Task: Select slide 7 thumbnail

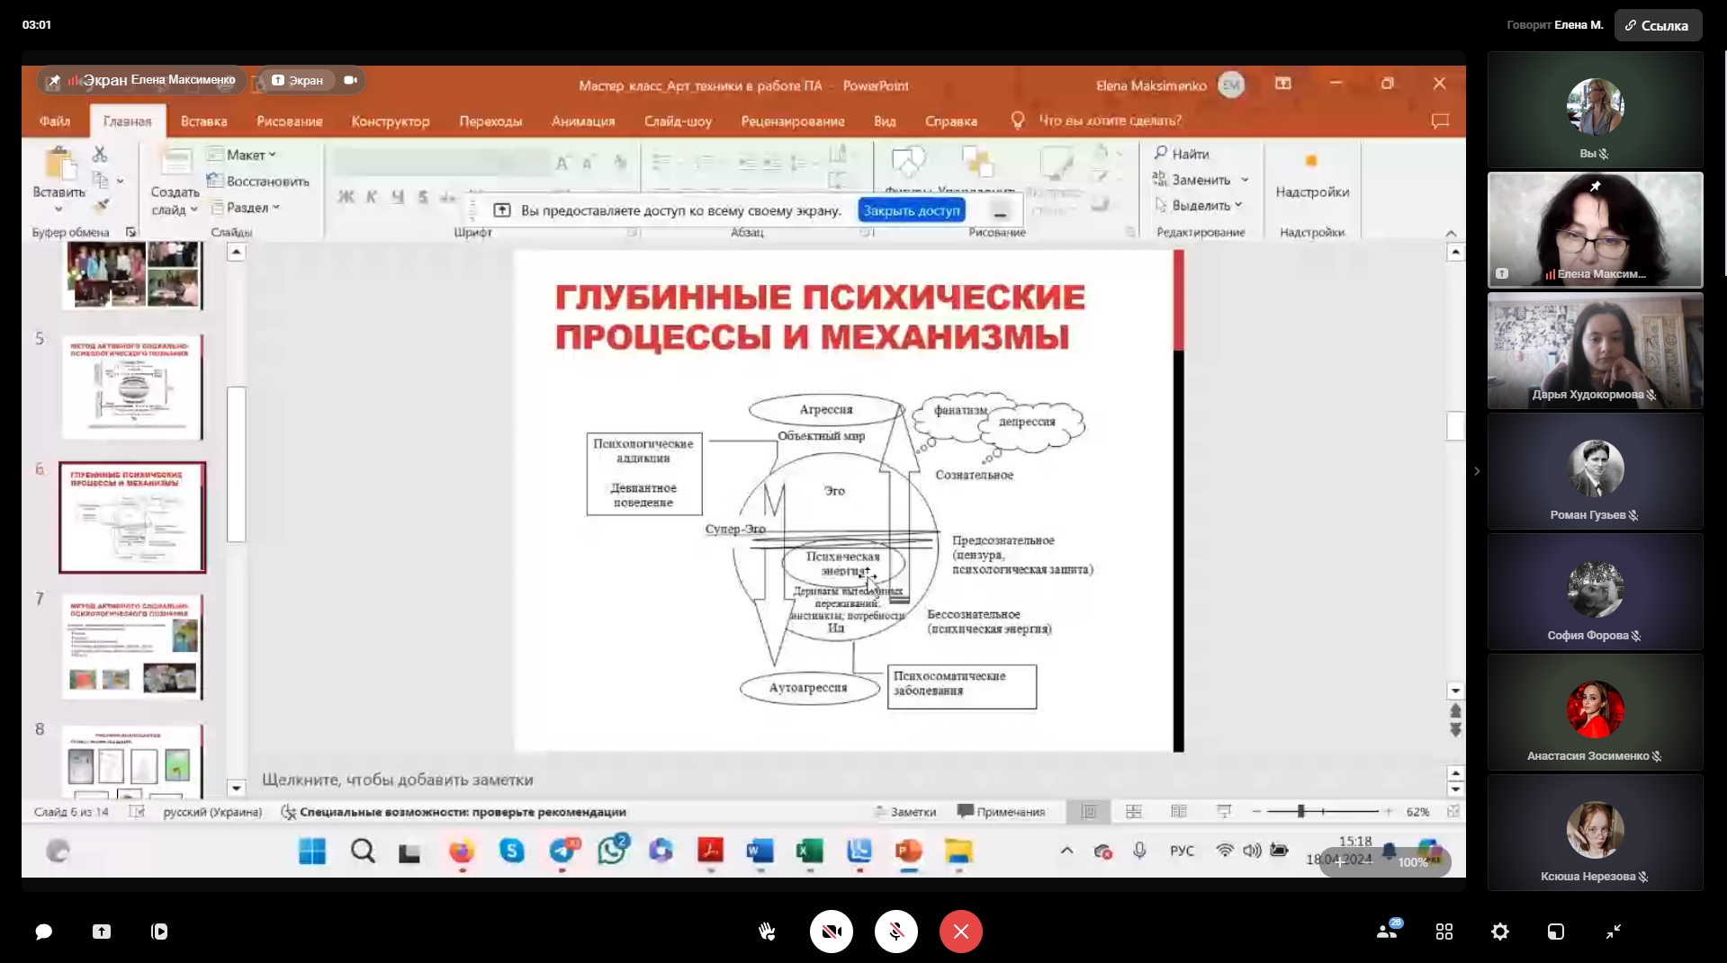Action: (x=132, y=646)
